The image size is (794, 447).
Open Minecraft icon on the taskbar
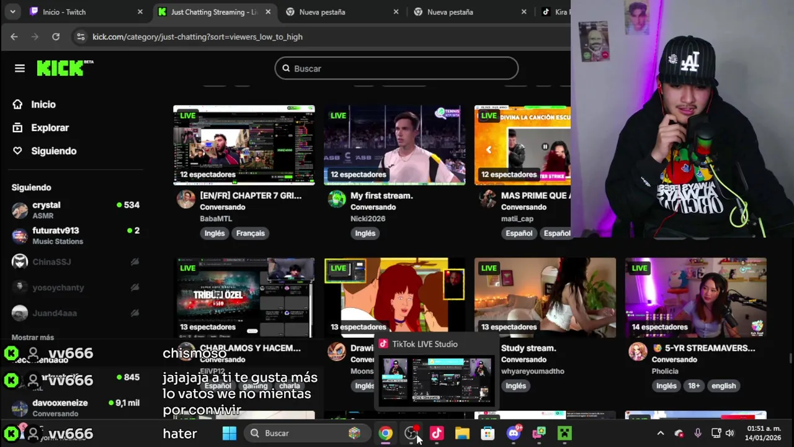(x=564, y=433)
